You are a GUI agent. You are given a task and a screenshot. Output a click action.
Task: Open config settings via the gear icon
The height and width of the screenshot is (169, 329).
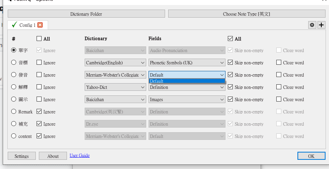[312, 25]
